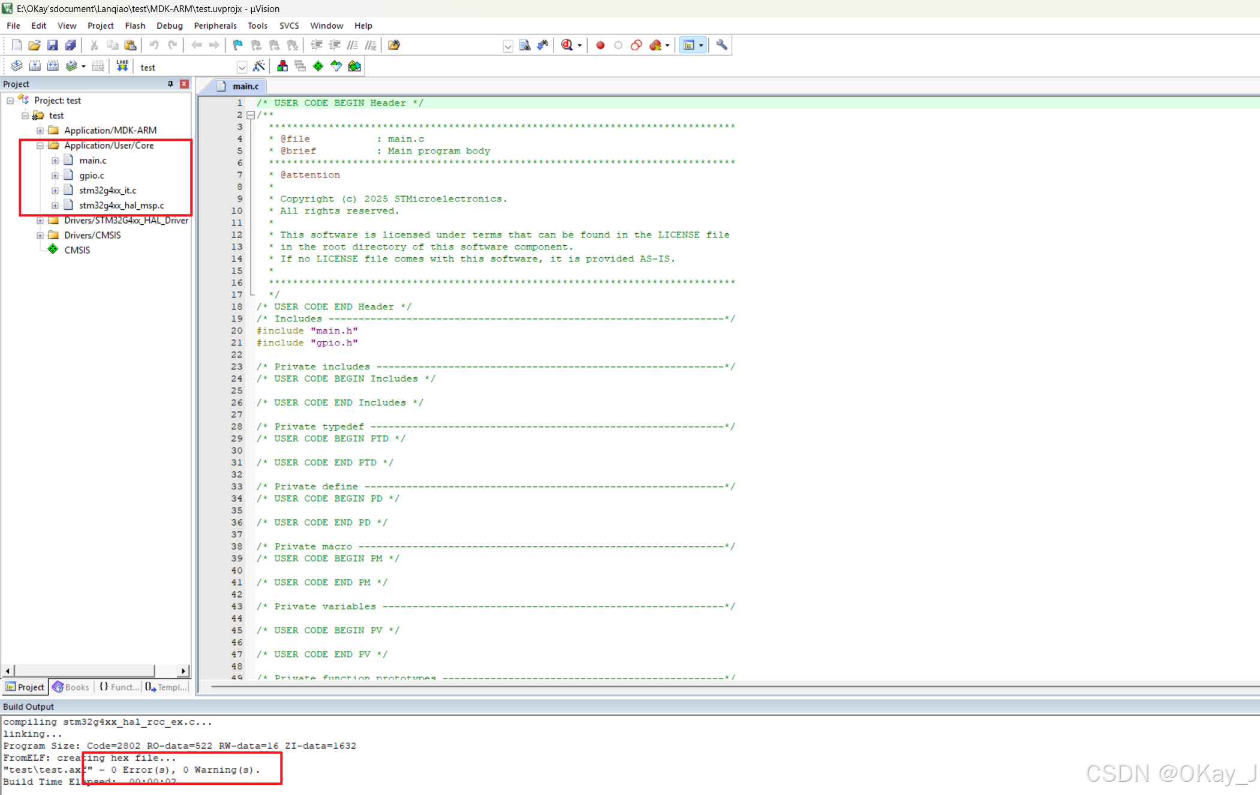Open the target selection dropdown showing test
The width and height of the screenshot is (1260, 795).
coord(242,67)
